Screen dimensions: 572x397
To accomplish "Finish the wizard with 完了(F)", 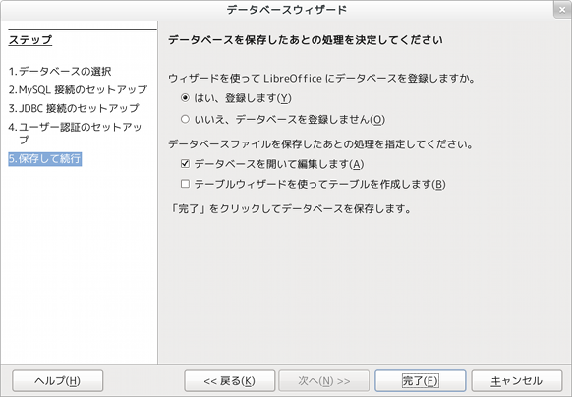I will tap(421, 381).
